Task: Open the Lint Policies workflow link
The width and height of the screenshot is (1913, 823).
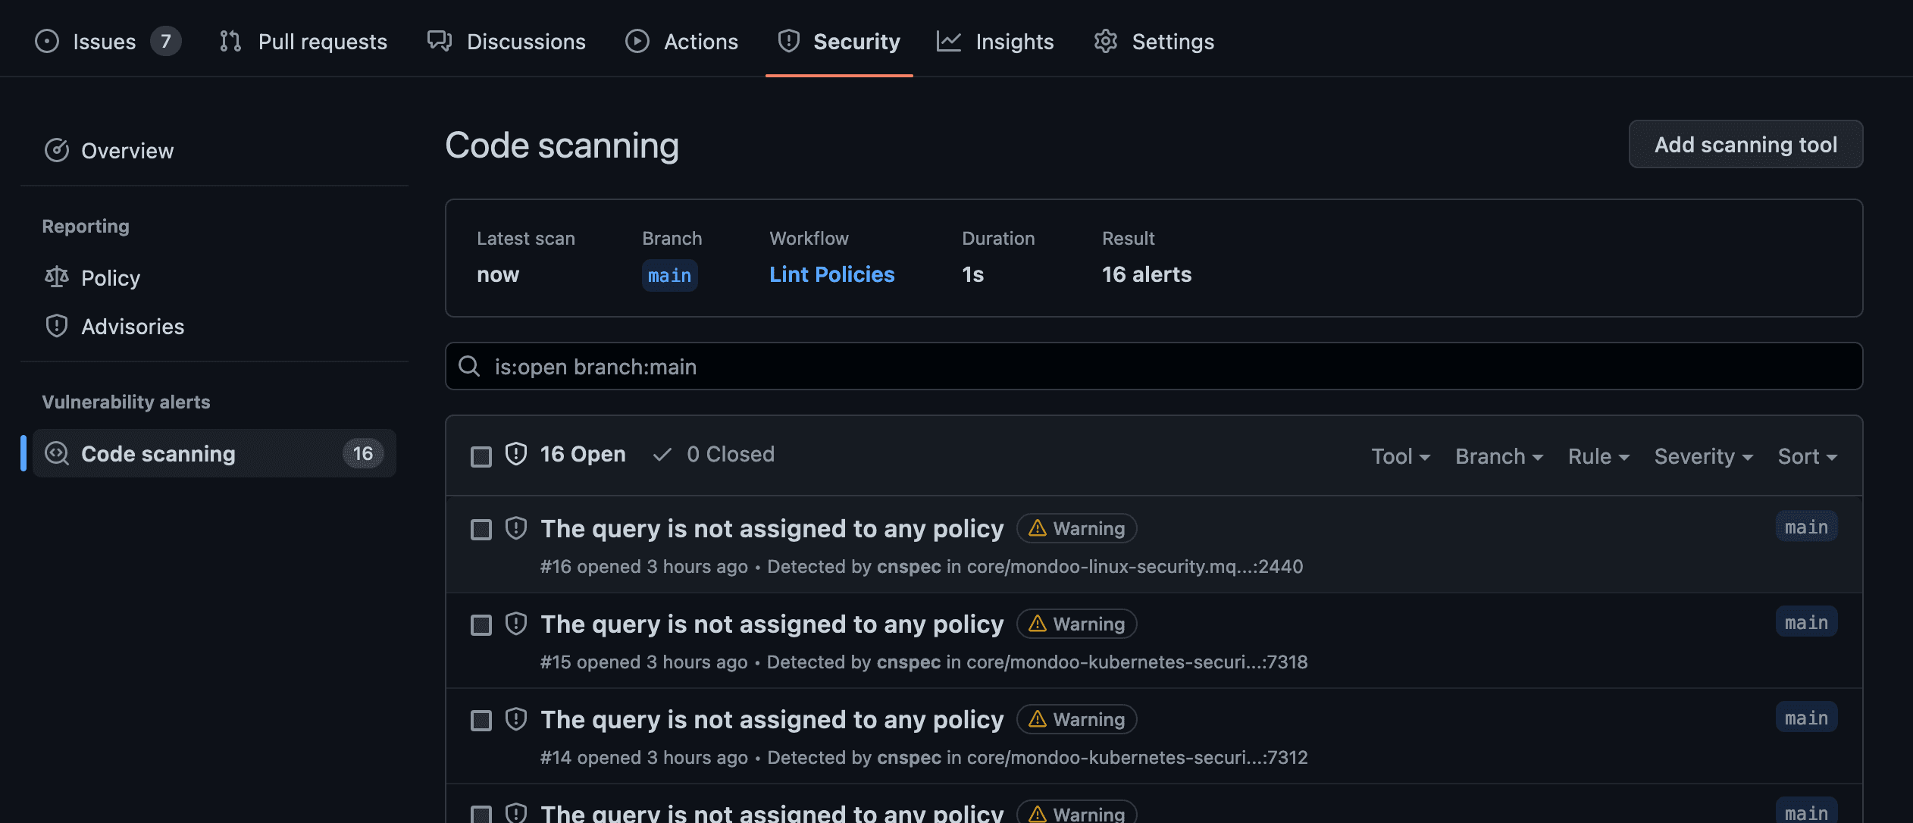Action: 831,274
